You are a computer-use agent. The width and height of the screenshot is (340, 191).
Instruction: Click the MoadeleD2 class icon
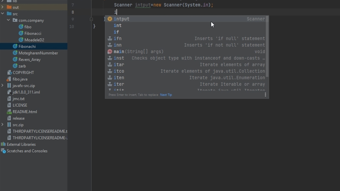point(21,40)
